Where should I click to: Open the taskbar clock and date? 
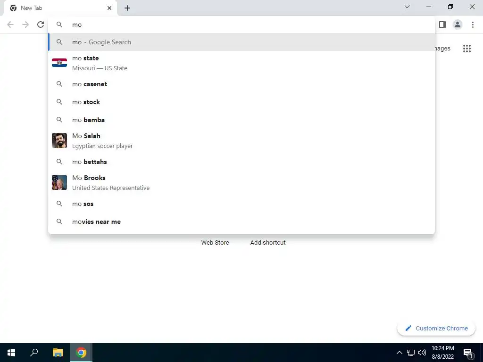(x=442, y=353)
